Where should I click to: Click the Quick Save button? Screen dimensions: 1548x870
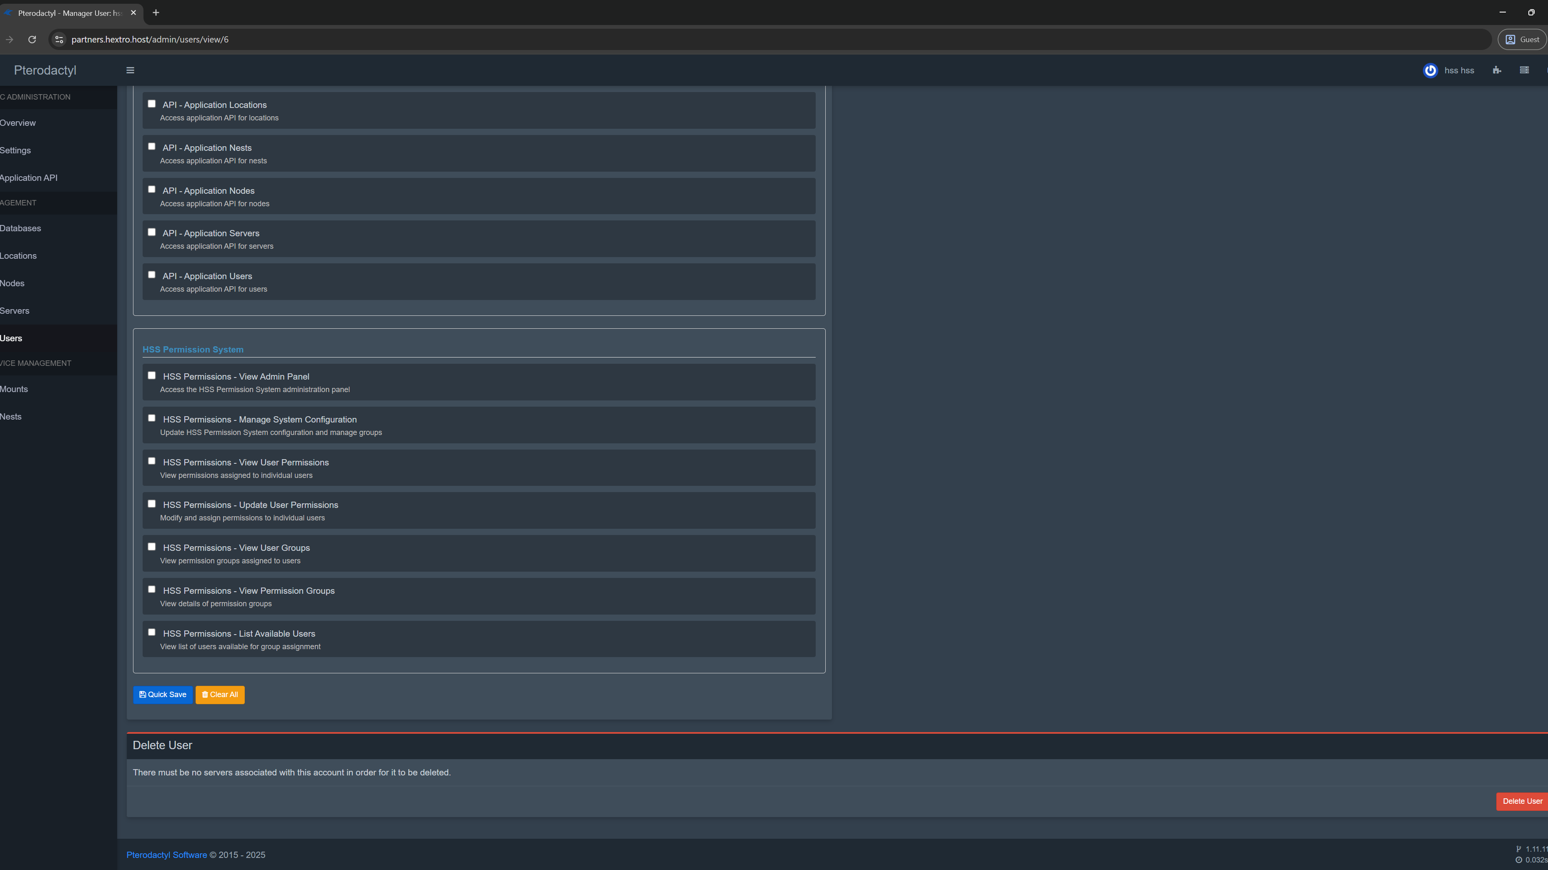pyautogui.click(x=163, y=695)
